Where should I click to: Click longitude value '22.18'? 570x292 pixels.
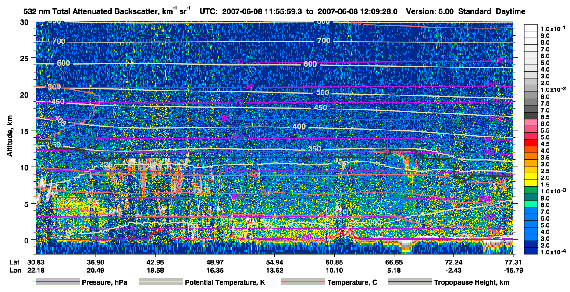(36, 270)
